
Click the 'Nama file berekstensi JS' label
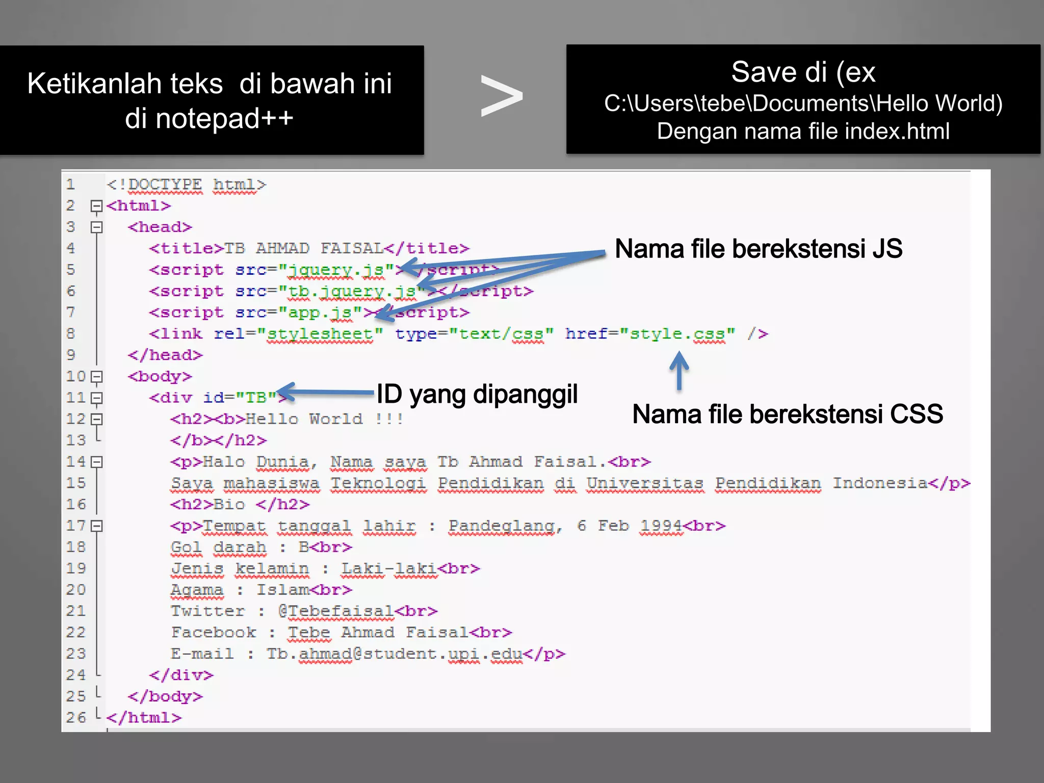(759, 249)
